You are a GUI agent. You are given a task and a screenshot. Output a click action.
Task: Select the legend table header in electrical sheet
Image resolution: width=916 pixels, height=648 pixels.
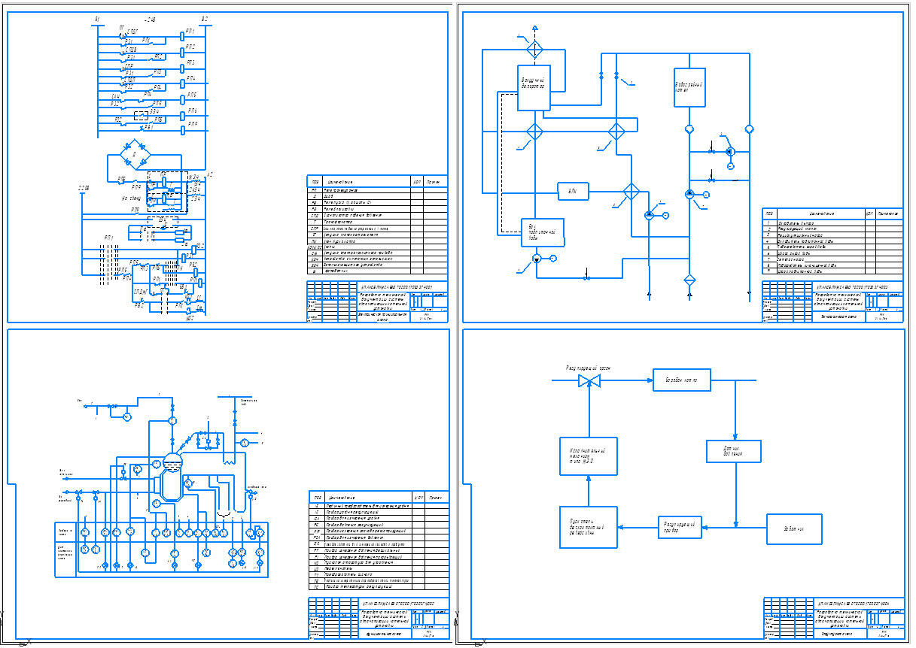tap(378, 181)
